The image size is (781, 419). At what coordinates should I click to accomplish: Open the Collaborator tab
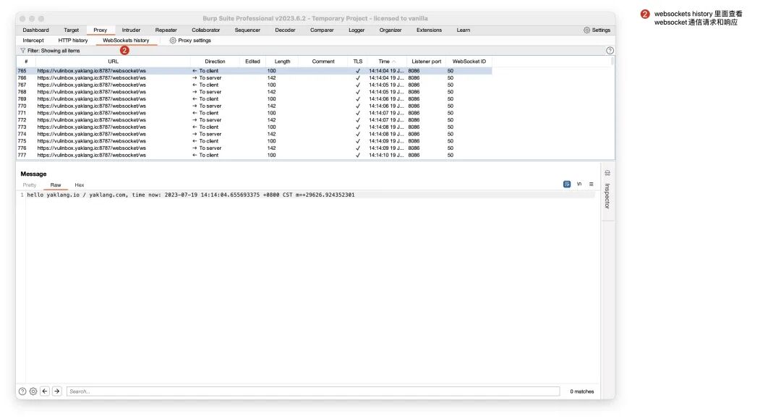tap(205, 30)
